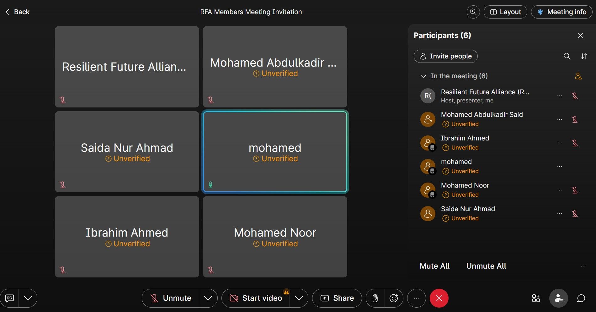The image size is (596, 312).
Task: Click Ibrahim Ahmed name in participants list
Action: click(465, 138)
